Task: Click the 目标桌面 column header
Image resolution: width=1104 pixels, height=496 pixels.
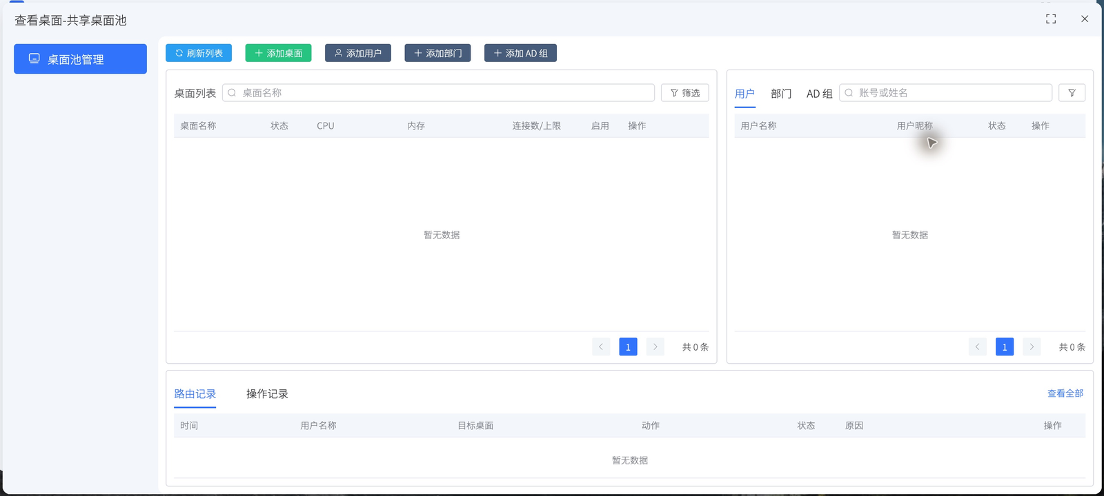Action: [x=475, y=426]
